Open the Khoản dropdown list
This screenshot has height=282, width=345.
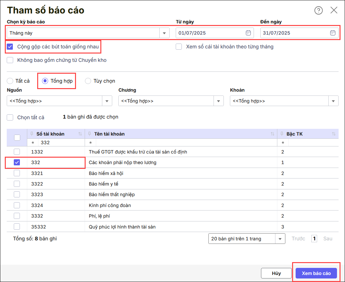(x=333, y=101)
